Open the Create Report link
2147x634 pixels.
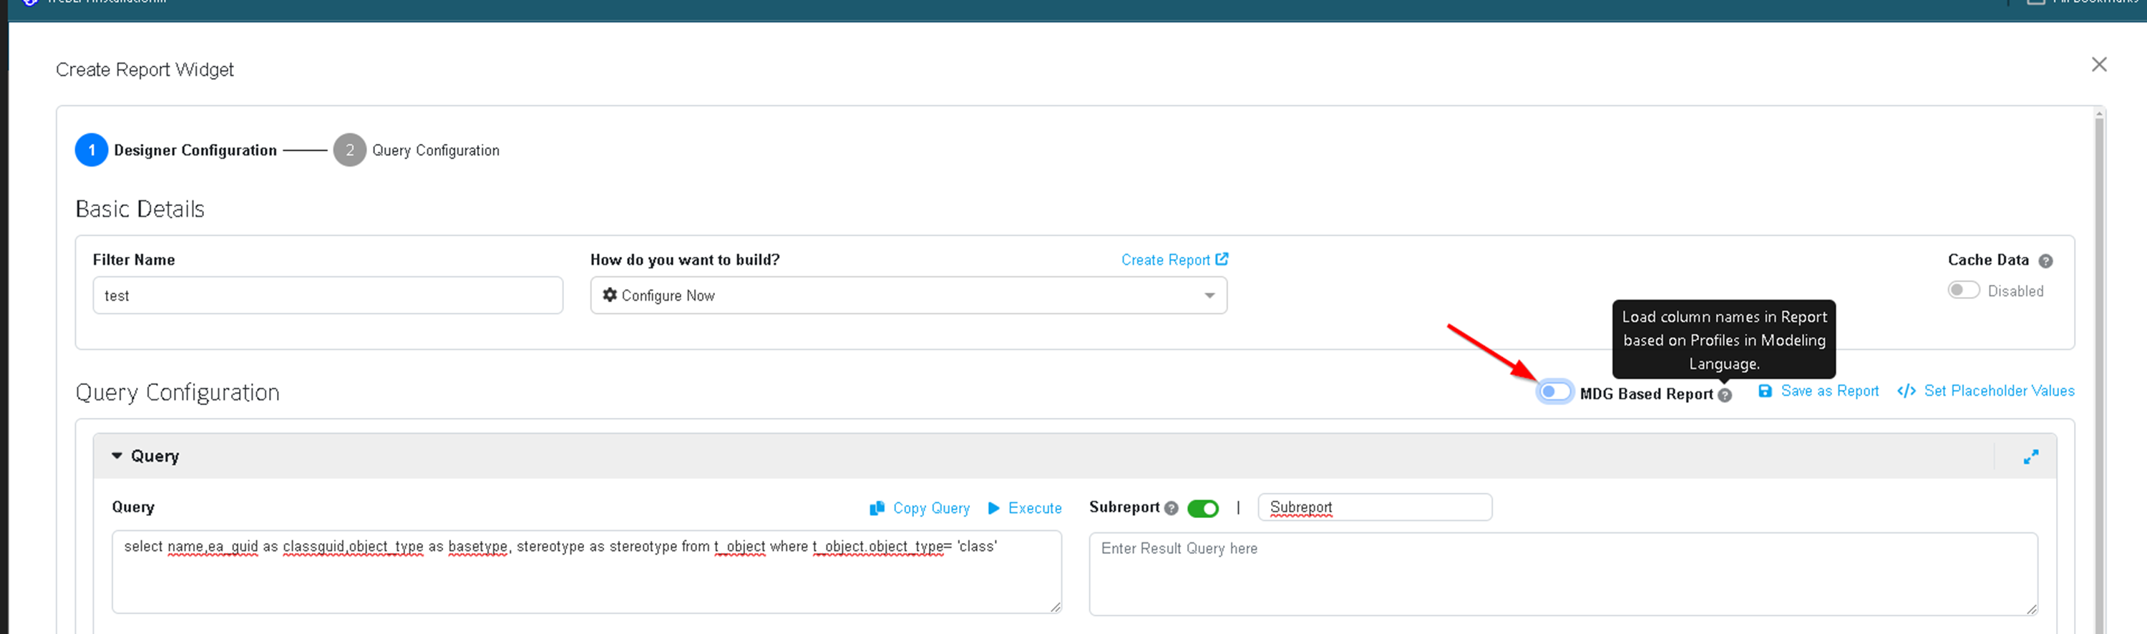(x=1174, y=260)
